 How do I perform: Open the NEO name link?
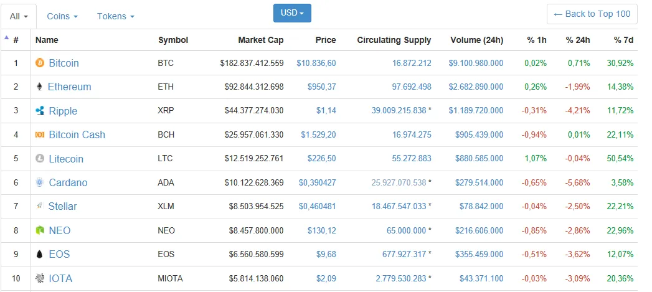[x=59, y=230]
